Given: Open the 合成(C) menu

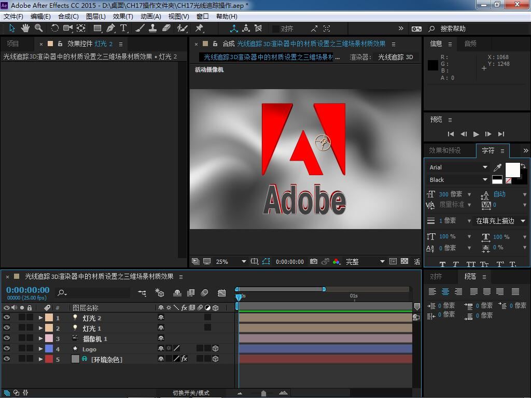Looking at the screenshot, I should (68, 16).
